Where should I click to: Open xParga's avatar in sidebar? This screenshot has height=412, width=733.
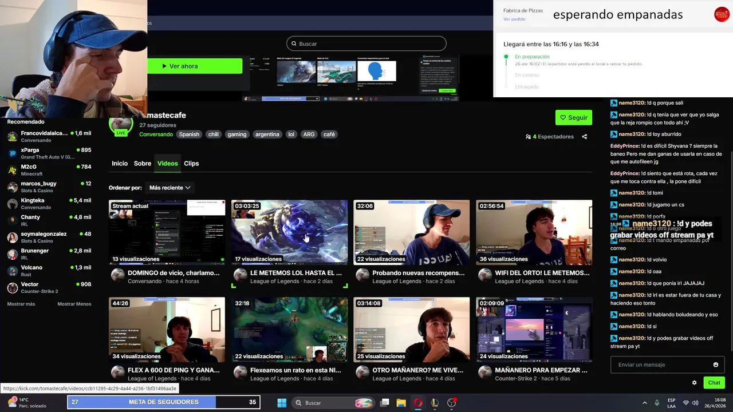point(12,153)
